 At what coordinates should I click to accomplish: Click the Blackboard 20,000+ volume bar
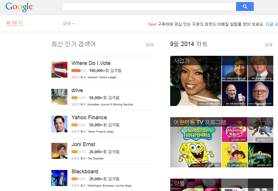pos(79,179)
